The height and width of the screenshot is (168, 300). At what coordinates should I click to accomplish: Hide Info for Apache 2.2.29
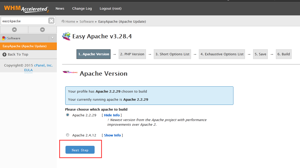[112, 115]
